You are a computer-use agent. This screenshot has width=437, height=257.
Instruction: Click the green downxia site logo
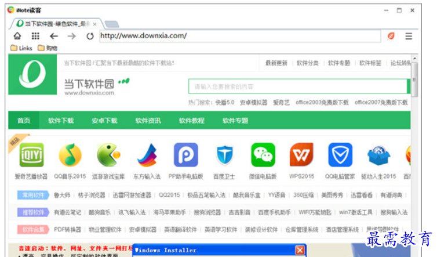tap(32, 74)
